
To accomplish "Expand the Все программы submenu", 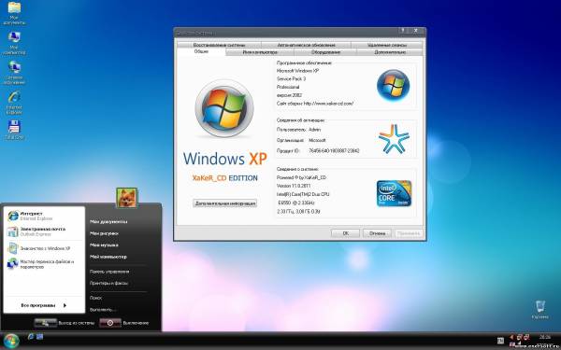I will click(x=44, y=305).
